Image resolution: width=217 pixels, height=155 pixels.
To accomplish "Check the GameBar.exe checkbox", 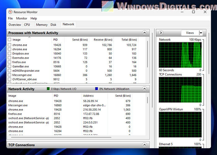I will click(10, 66).
